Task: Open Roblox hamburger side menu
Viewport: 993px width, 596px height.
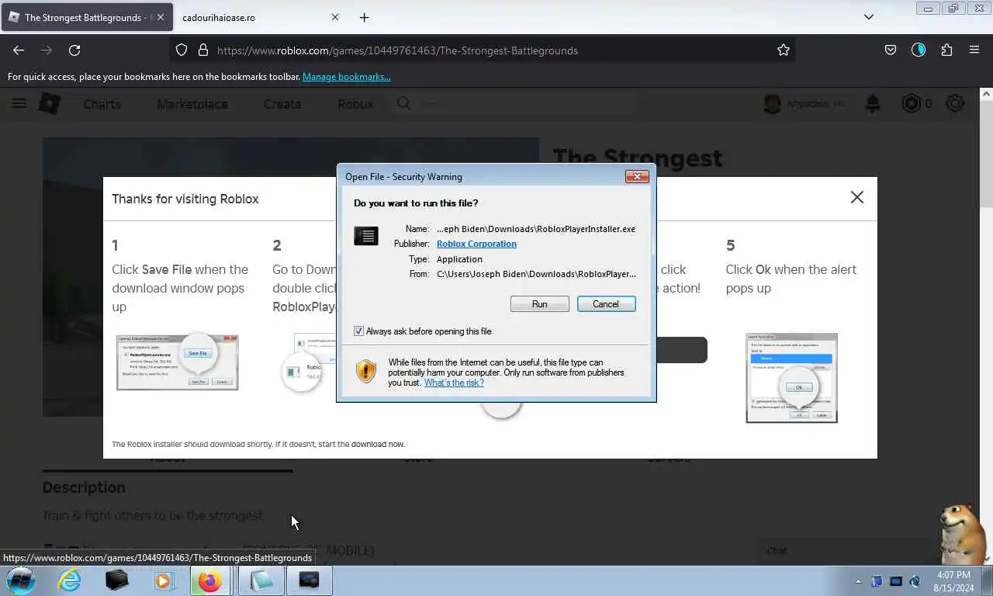Action: 19,103
